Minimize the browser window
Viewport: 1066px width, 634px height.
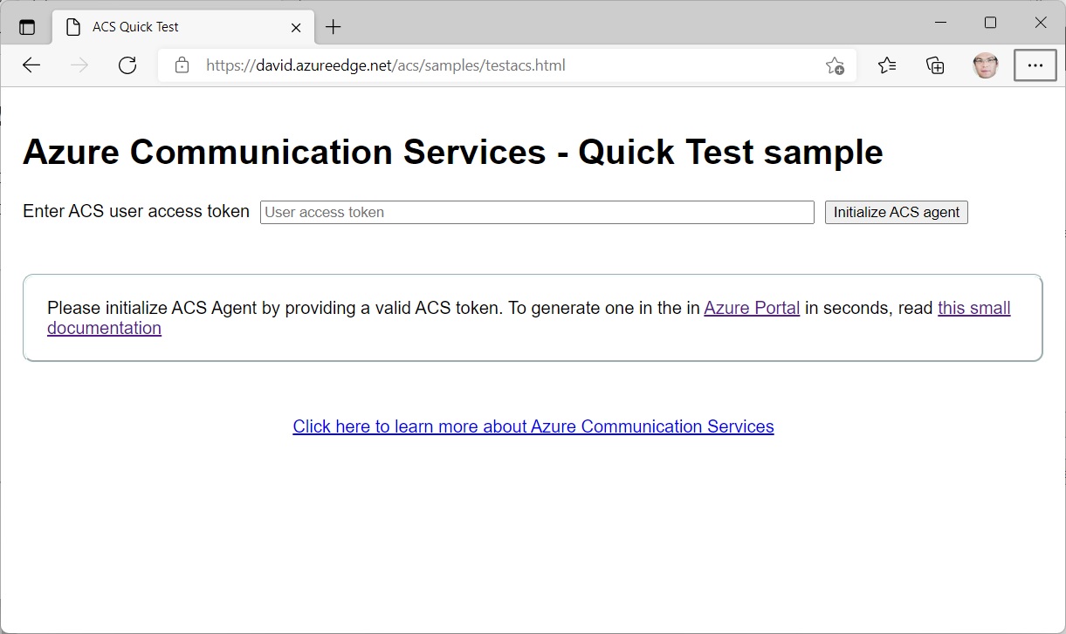(940, 23)
